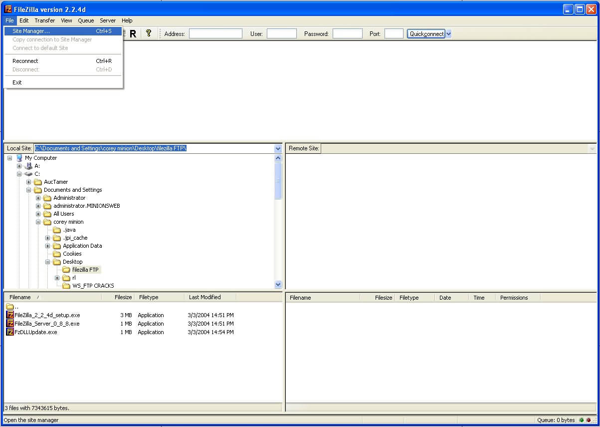600x427 pixels.
Task: Collapse the corey minion folder node
Action: coord(38,222)
